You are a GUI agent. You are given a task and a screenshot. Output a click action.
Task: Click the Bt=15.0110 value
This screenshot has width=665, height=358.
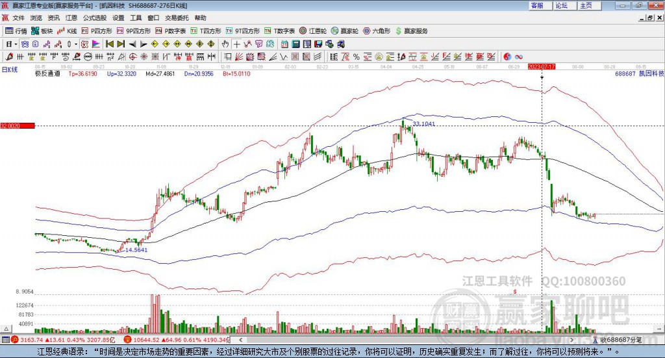[236, 74]
